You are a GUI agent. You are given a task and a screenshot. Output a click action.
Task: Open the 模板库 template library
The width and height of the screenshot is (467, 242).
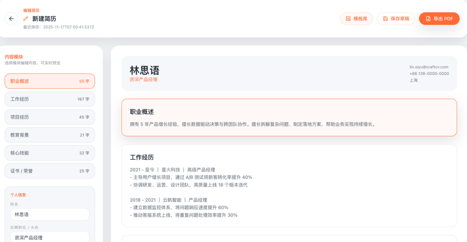tap(356, 19)
